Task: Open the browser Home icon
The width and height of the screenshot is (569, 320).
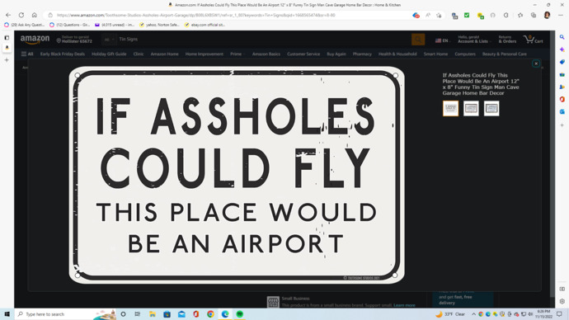Action: pyautogui.click(x=34, y=15)
